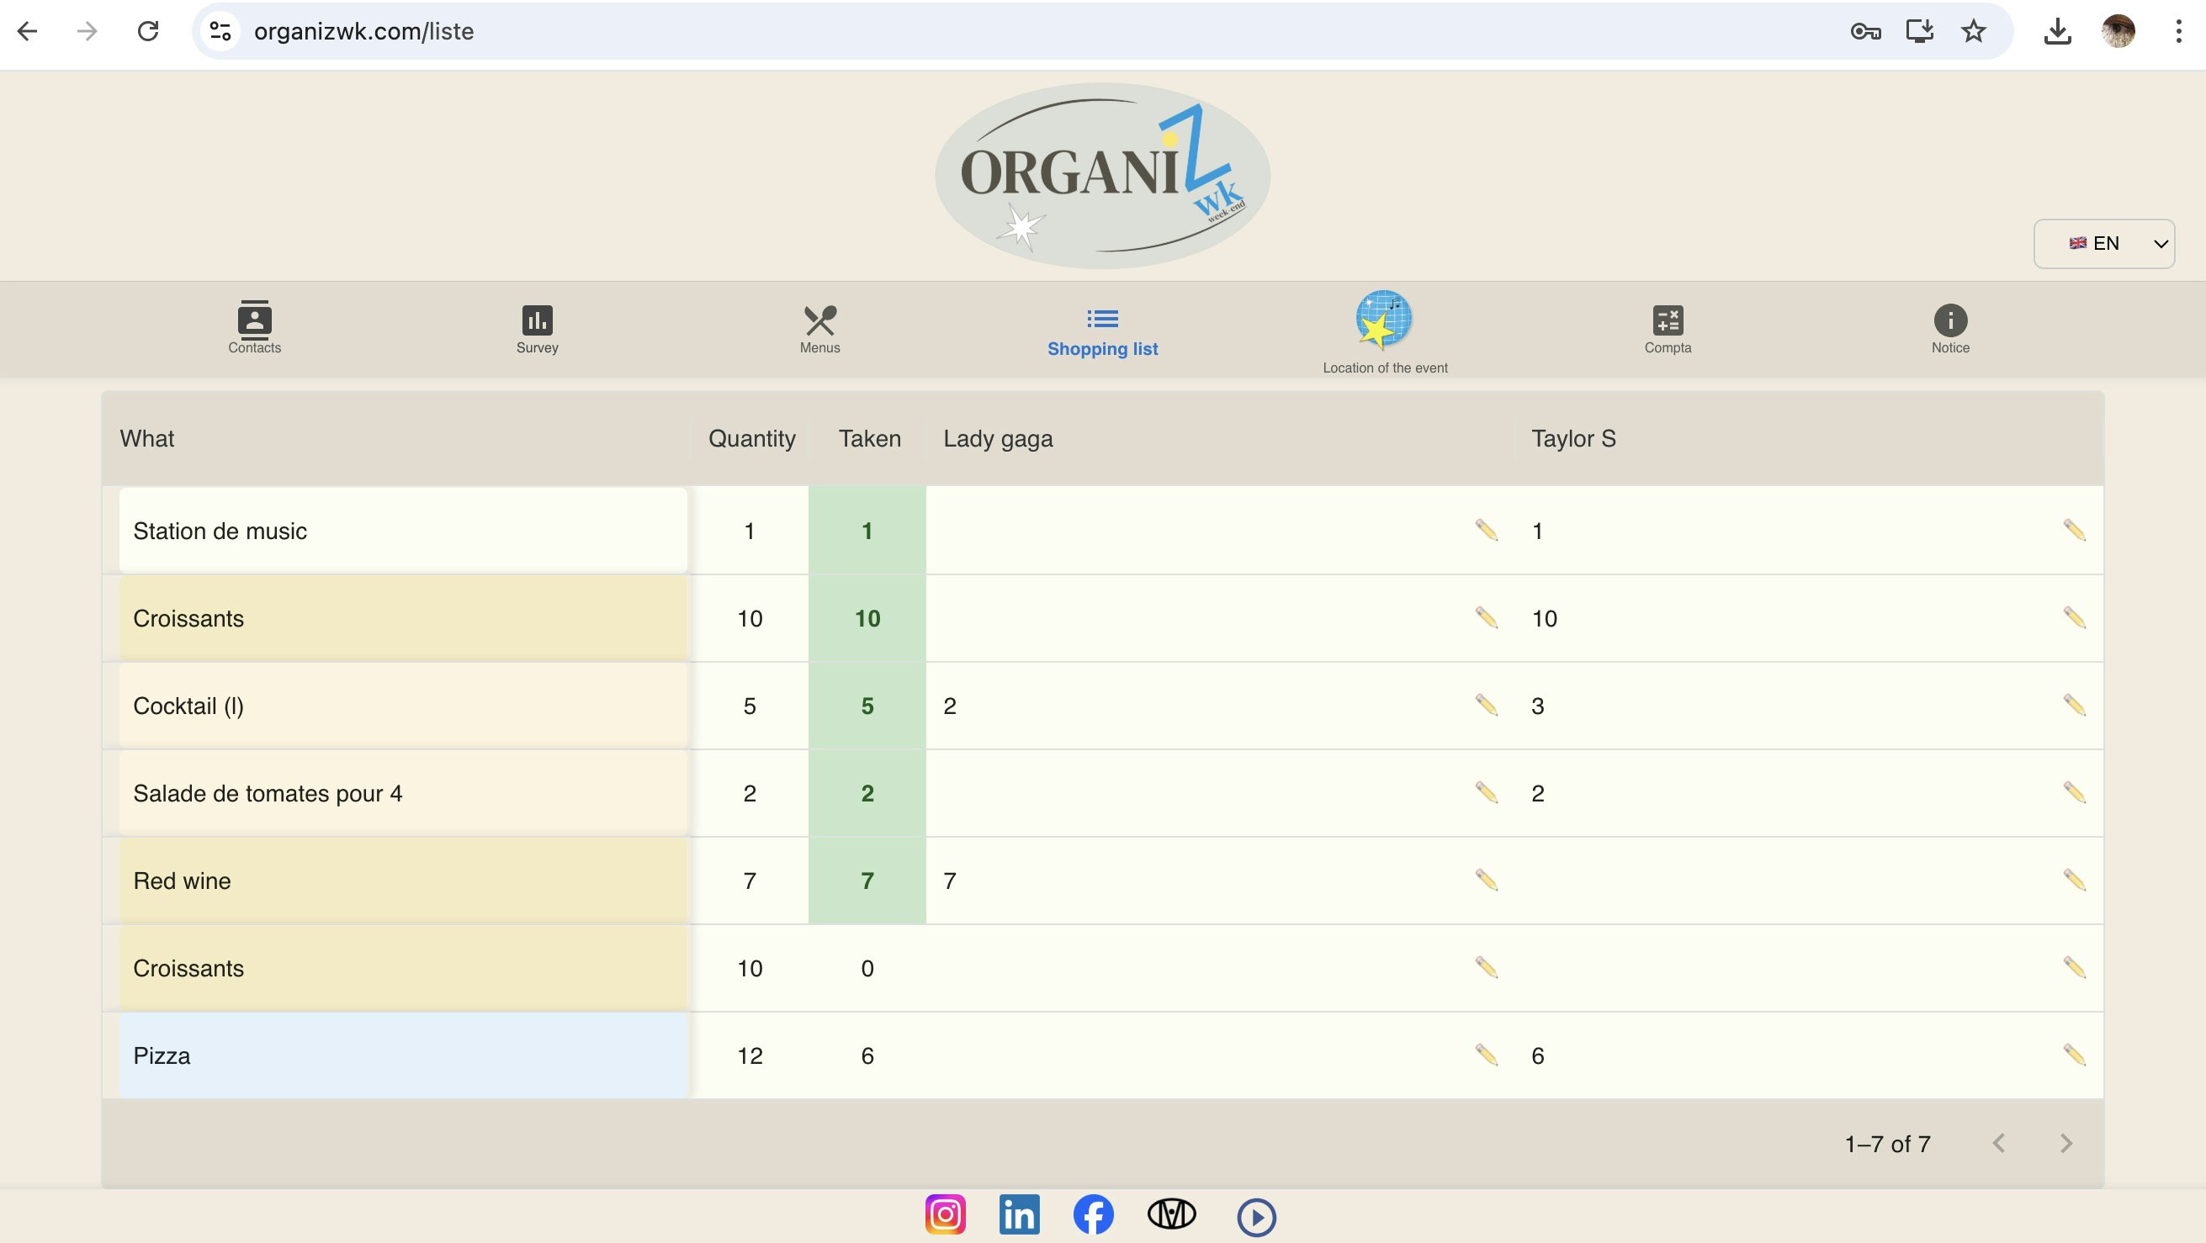Open the Instagram social link
The width and height of the screenshot is (2206, 1243).
946,1214
